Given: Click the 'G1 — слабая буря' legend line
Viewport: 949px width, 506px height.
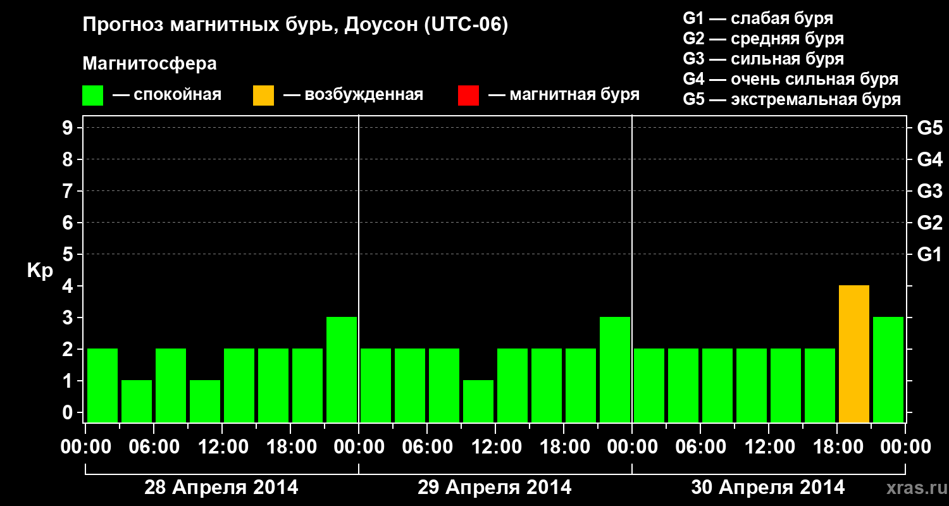Looking at the screenshot, I should click(758, 18).
